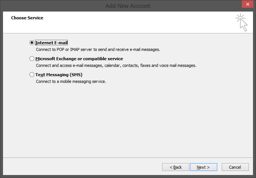Click the cursor-click wizard icon in header

[241, 22]
